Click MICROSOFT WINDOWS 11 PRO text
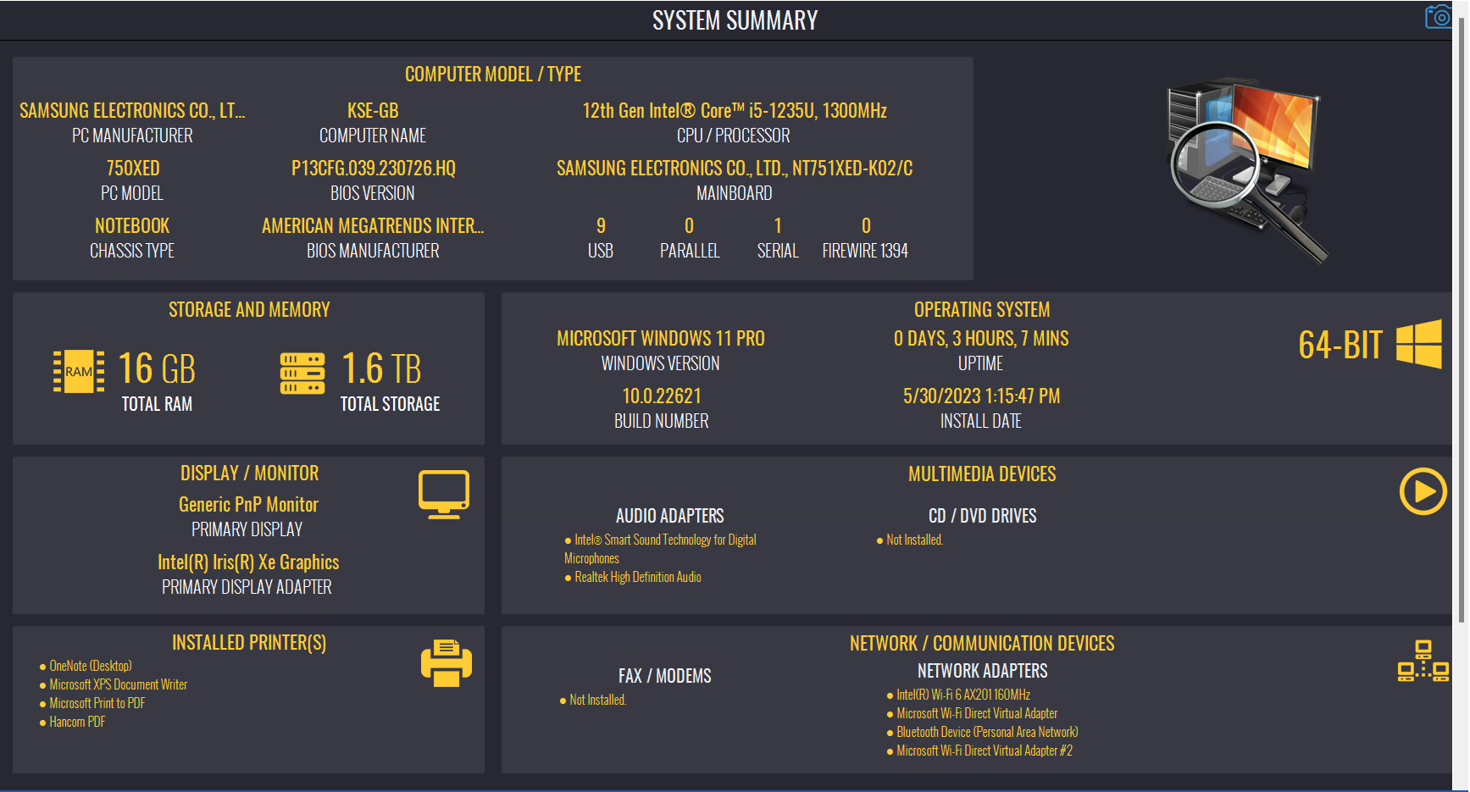The height and width of the screenshot is (792, 1470). tap(661, 339)
